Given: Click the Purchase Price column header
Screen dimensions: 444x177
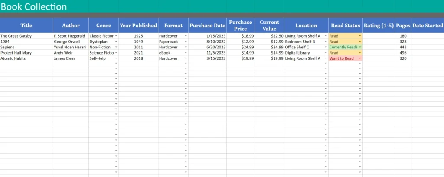Looking at the screenshot, I should [x=240, y=26].
